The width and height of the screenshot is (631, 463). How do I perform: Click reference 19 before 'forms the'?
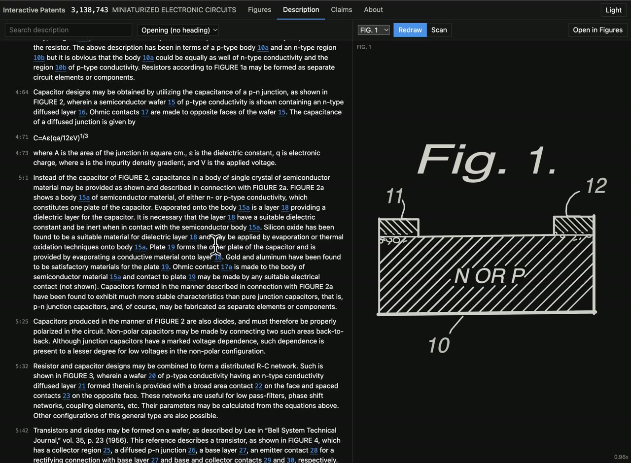171,247
